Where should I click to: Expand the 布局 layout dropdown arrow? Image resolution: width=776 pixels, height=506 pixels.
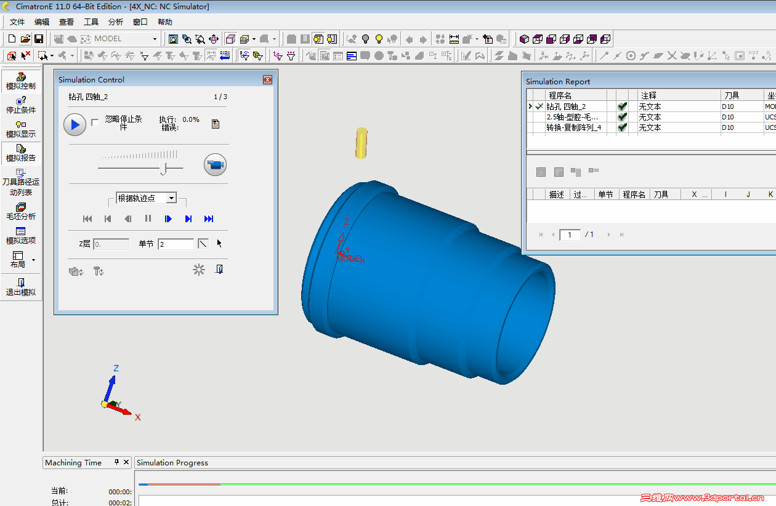[x=33, y=260]
